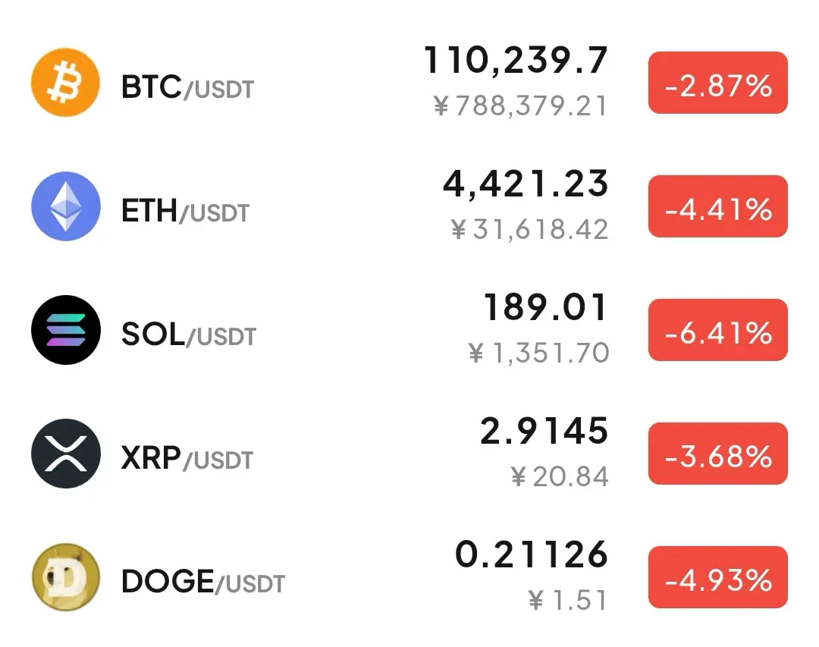Screen dimensions: 819x647
Task: Tap the -3.68% change badge
Action: point(717,454)
